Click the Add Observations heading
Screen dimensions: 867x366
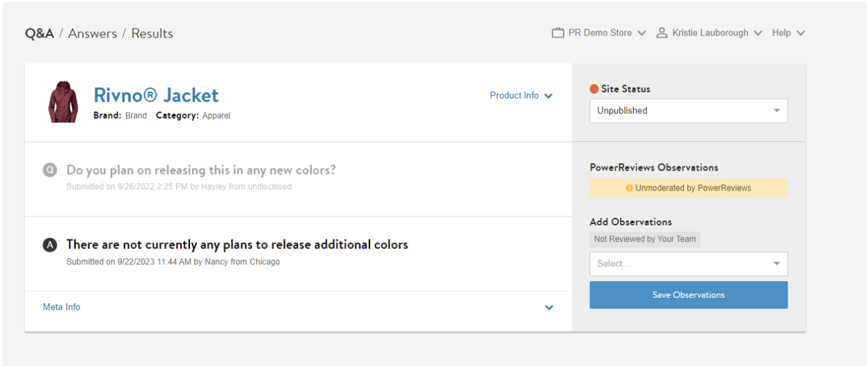pyautogui.click(x=630, y=222)
